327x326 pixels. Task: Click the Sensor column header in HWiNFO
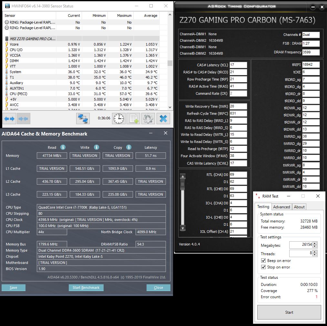pos(29,16)
